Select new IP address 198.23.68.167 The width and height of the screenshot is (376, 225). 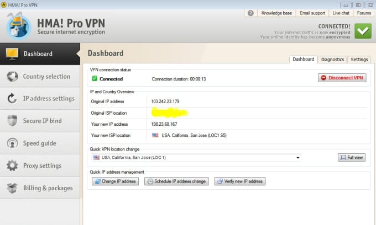[x=164, y=124]
